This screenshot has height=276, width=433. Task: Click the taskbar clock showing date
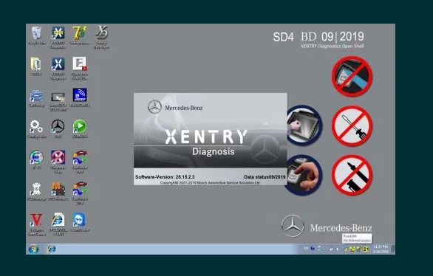click(x=381, y=249)
